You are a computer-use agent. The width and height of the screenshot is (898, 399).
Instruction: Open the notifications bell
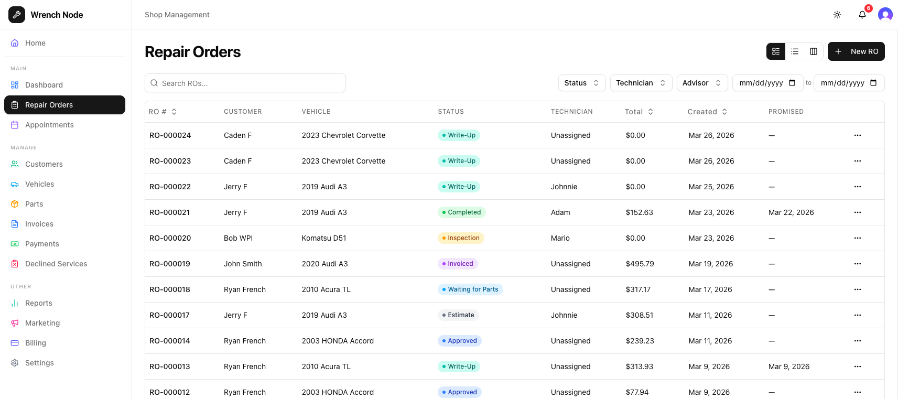(x=862, y=15)
